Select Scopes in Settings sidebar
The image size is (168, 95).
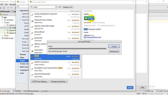pos(24,42)
